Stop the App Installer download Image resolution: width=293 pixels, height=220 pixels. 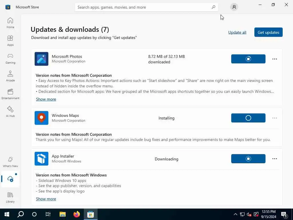[x=248, y=159]
